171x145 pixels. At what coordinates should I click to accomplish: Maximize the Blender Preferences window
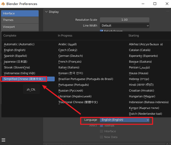(x=155, y=4)
